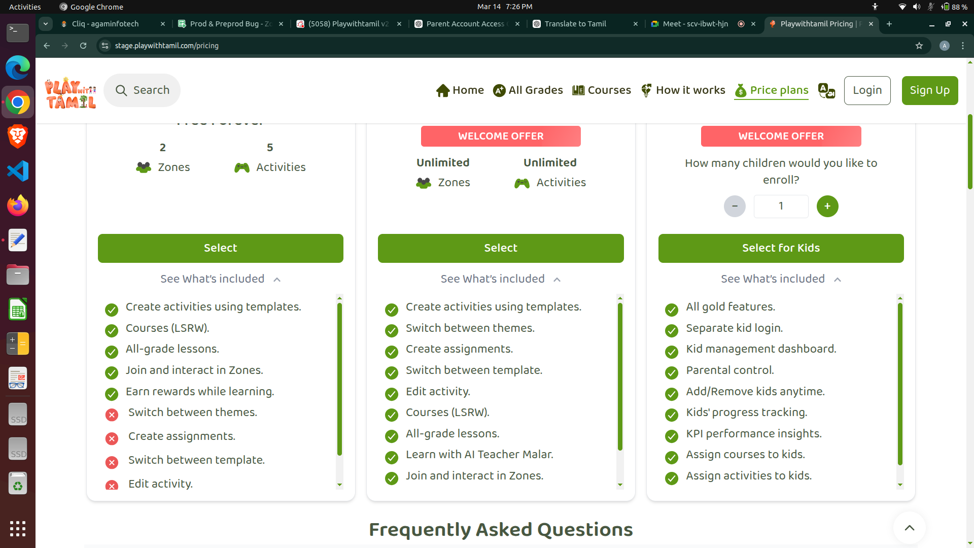This screenshot has height=548, width=974.
Task: Collapse the kids plan's See What's included
Action: pos(780,279)
